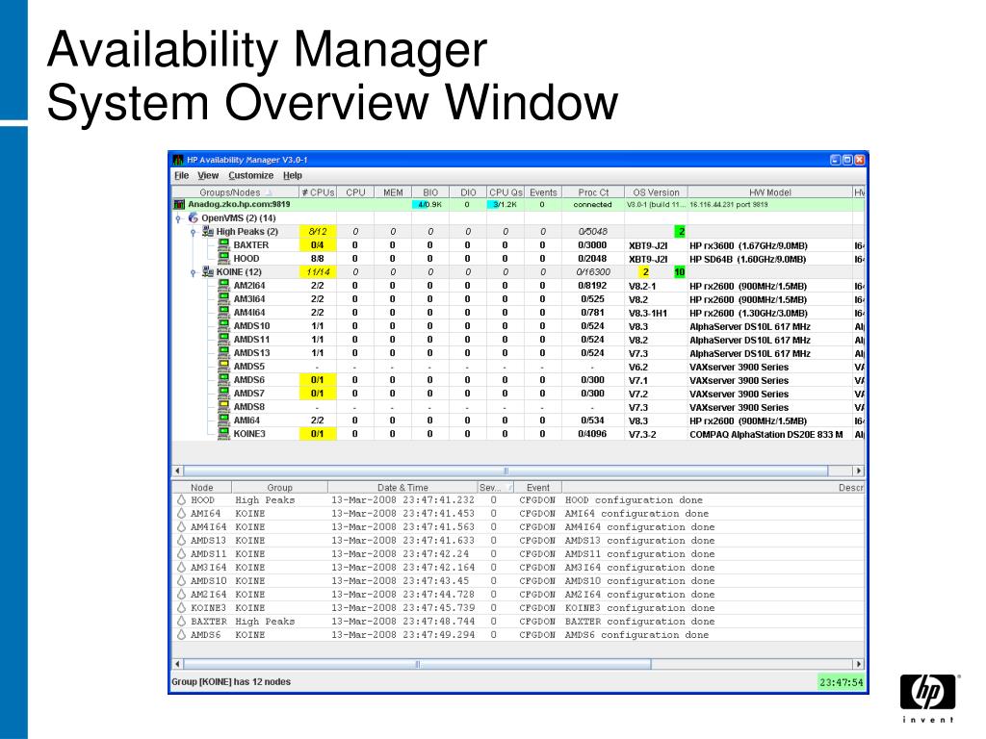Open the Customize menu
This screenshot has height=739, width=986.
tap(251, 176)
